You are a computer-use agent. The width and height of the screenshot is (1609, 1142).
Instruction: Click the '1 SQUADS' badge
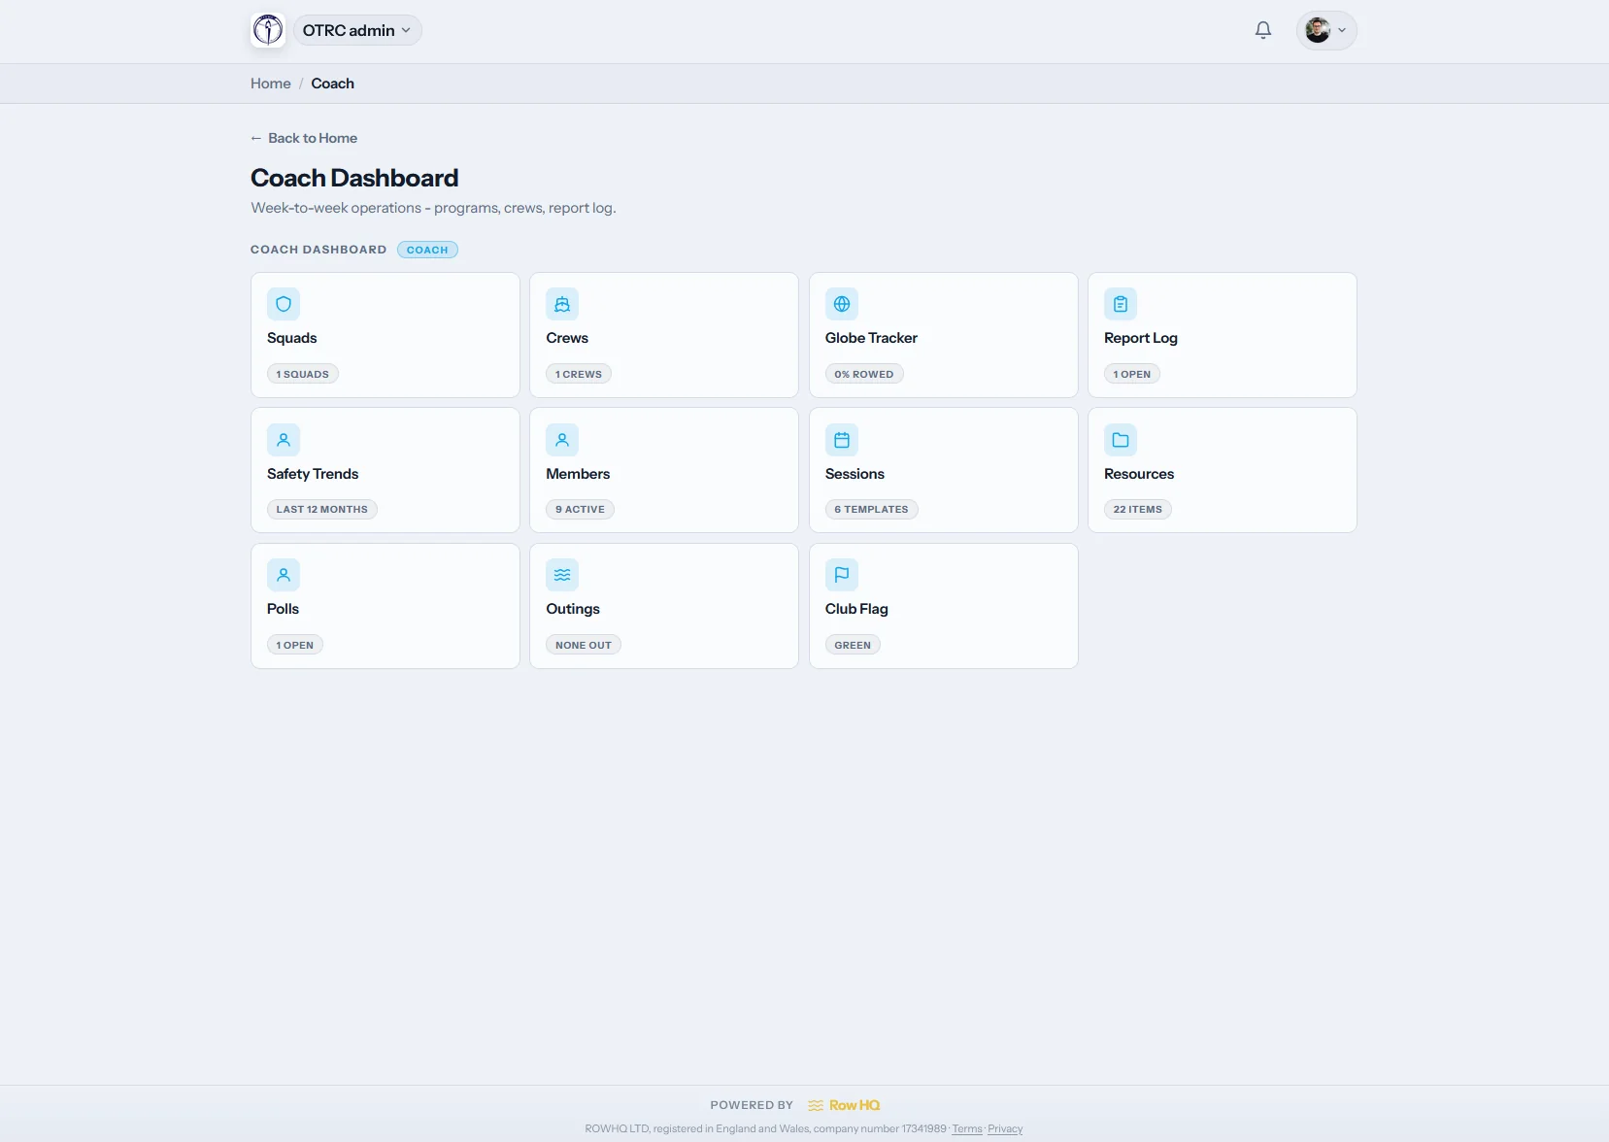303,374
